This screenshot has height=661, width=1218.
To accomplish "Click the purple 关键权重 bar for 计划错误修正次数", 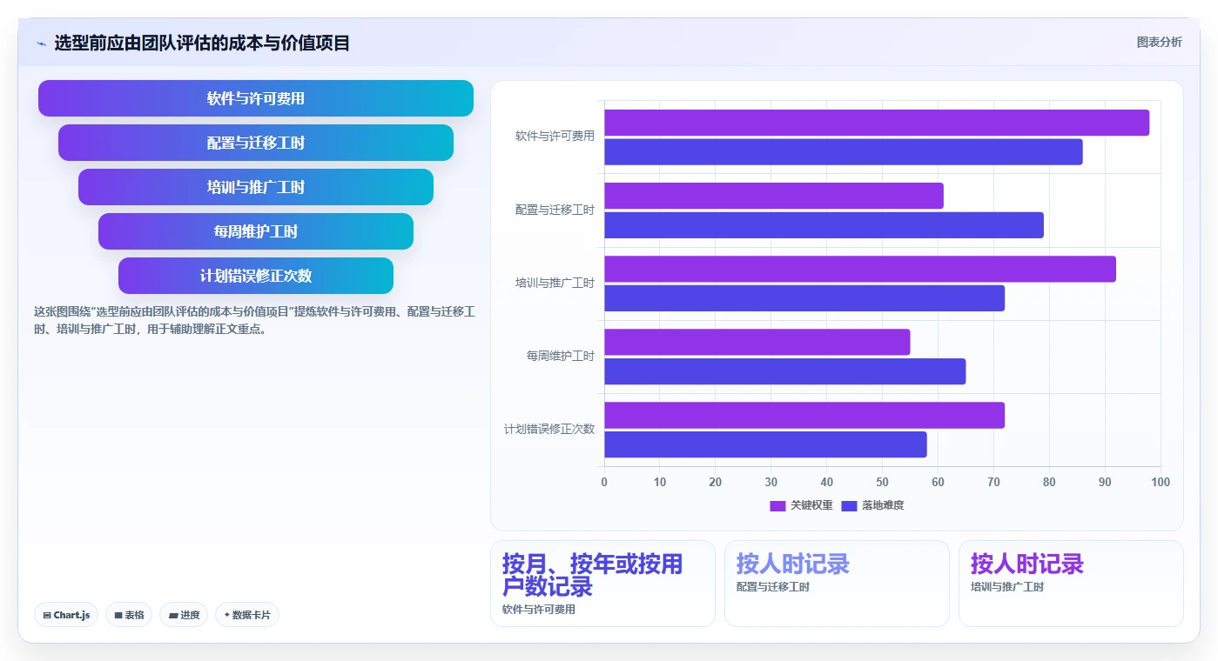I will click(x=804, y=415).
